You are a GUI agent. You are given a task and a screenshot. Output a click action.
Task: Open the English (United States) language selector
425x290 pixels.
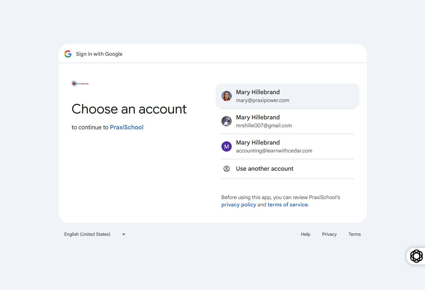tap(87, 234)
